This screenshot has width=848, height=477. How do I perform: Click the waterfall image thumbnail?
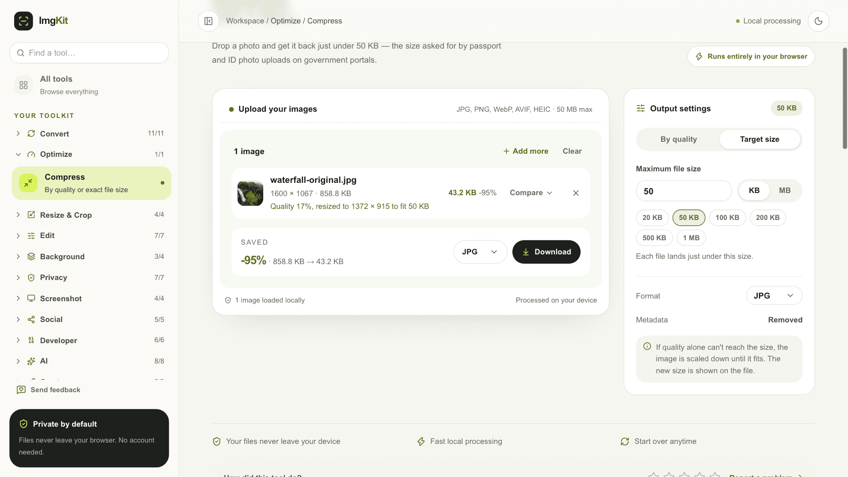pyautogui.click(x=250, y=193)
